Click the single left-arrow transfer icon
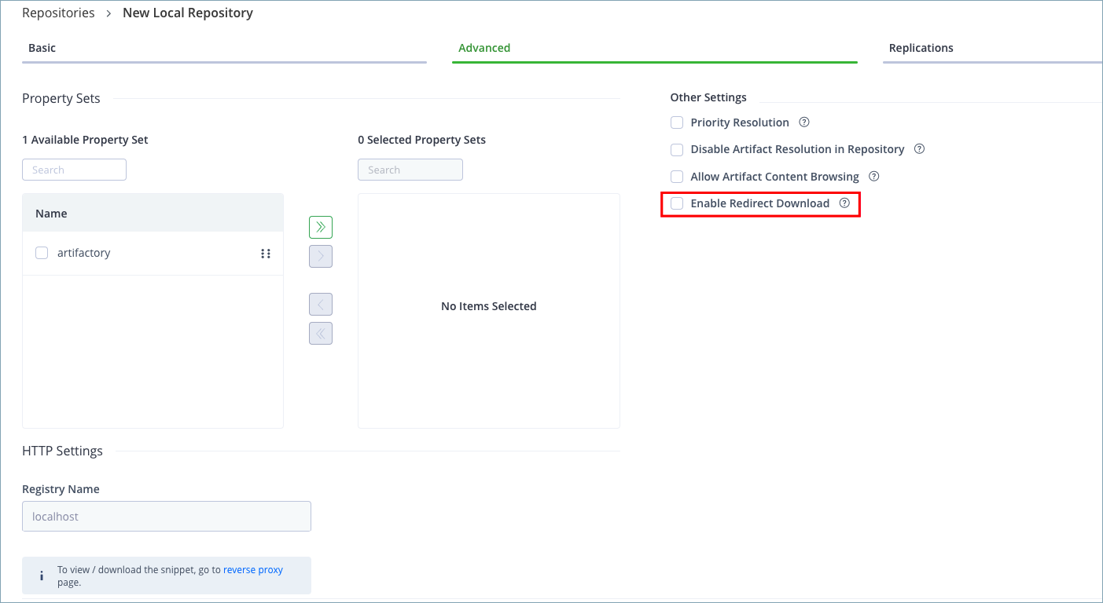 [x=320, y=304]
